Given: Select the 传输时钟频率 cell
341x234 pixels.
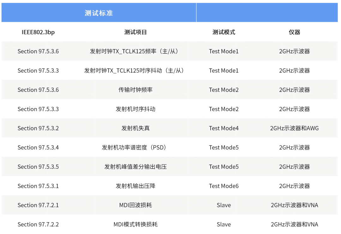Looking at the screenshot, I should click(x=135, y=89).
